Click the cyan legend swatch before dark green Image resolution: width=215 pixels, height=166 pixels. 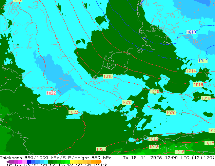46,162
